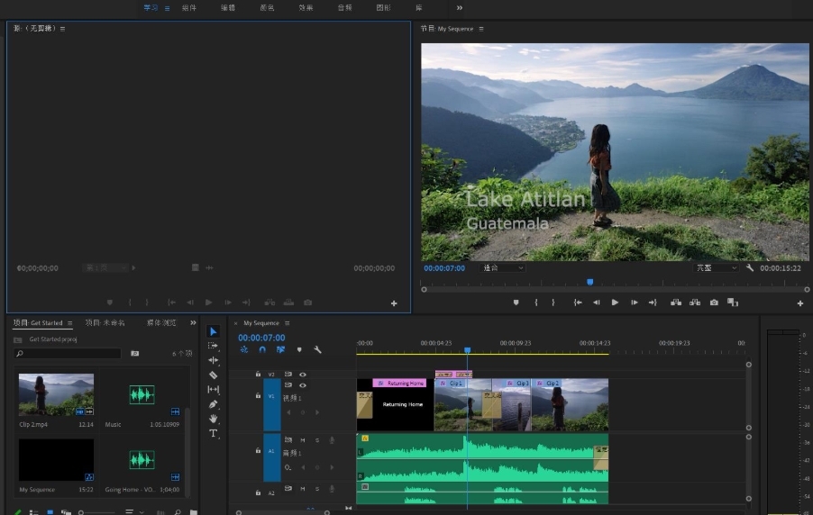This screenshot has width=813, height=515.
Task: Switch to the 颜色 workspace
Action: pyautogui.click(x=267, y=8)
